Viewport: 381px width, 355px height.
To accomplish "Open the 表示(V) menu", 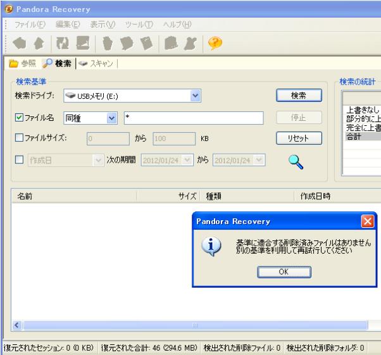I will 103,25.
